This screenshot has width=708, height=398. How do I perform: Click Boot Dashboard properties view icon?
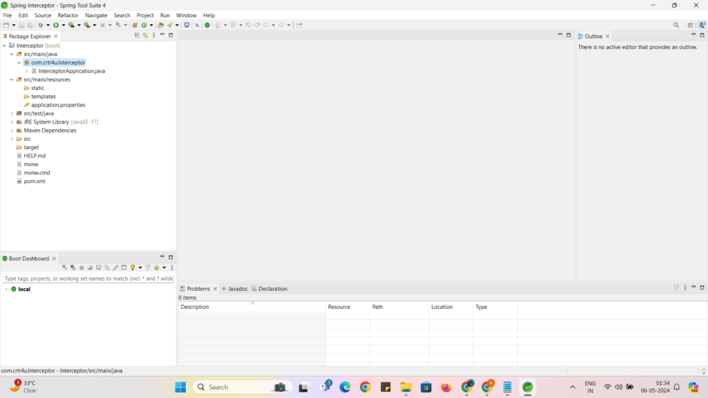[124, 267]
